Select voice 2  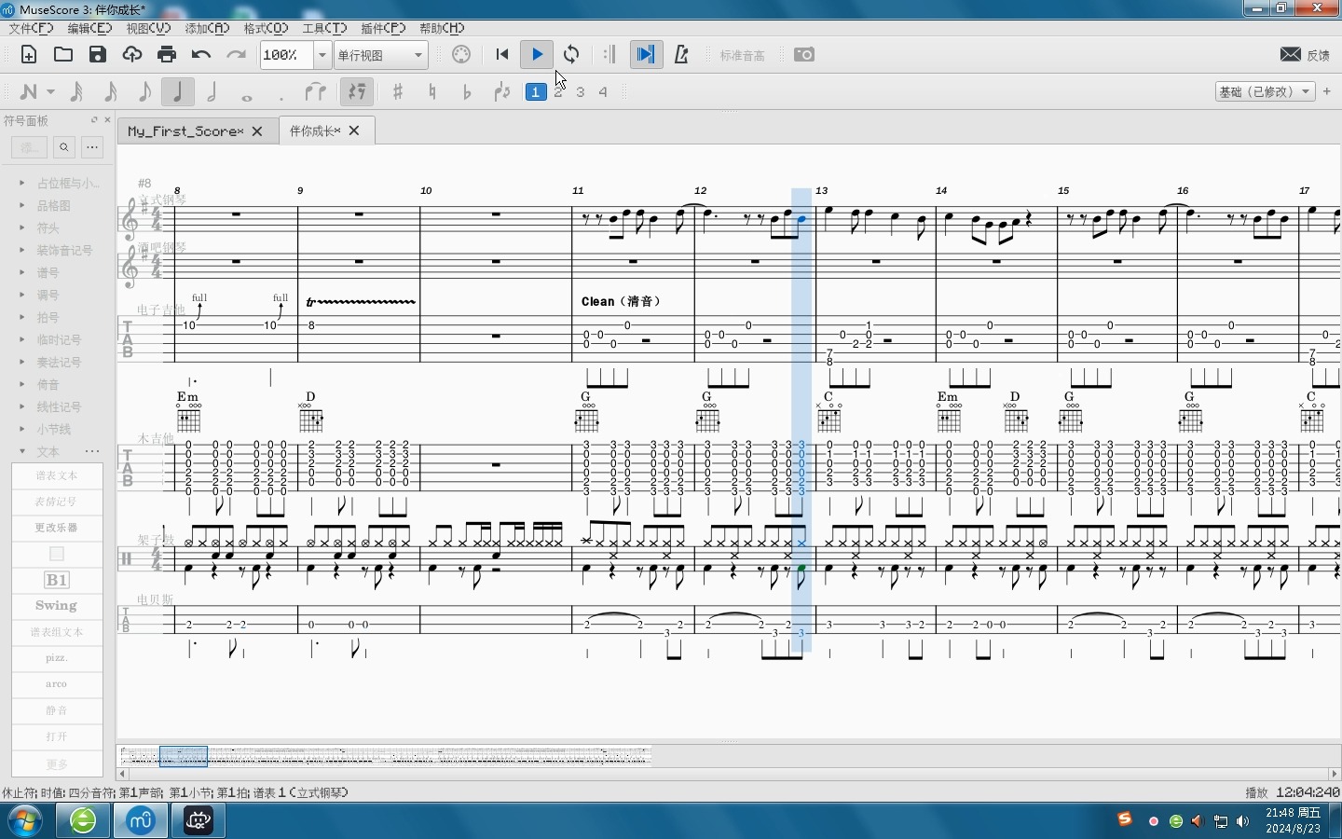click(558, 91)
